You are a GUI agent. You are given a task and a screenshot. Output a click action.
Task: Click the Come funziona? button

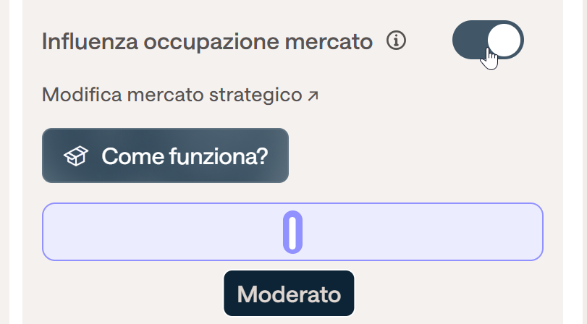(x=165, y=155)
